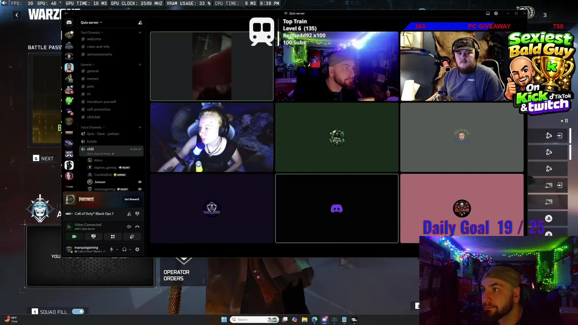Add a channel to the General category
This screenshot has height=325, width=578.
pyautogui.click(x=140, y=65)
